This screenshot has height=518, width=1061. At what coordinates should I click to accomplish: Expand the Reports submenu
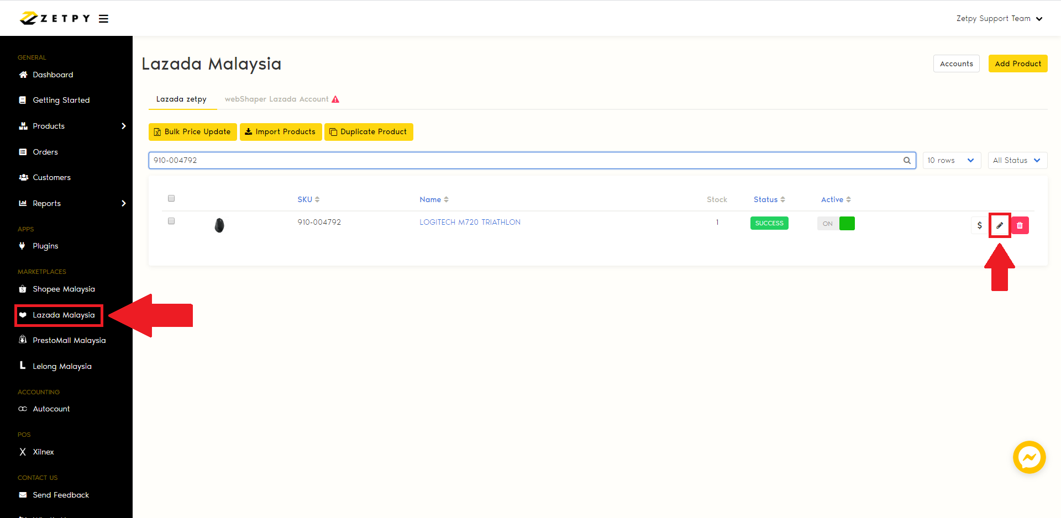click(72, 203)
